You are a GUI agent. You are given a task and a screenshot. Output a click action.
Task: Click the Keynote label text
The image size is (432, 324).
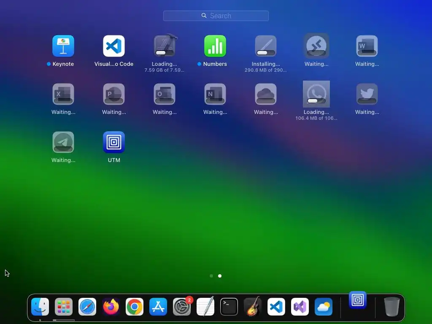pos(63,64)
